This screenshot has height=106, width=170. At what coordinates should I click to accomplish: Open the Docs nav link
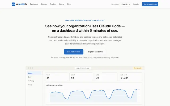[61, 4]
